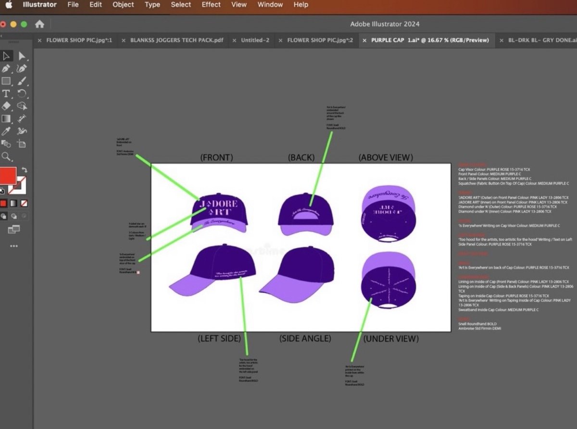Select the Type tool
Viewport: 577px width, 429px height.
pyautogui.click(x=6, y=94)
